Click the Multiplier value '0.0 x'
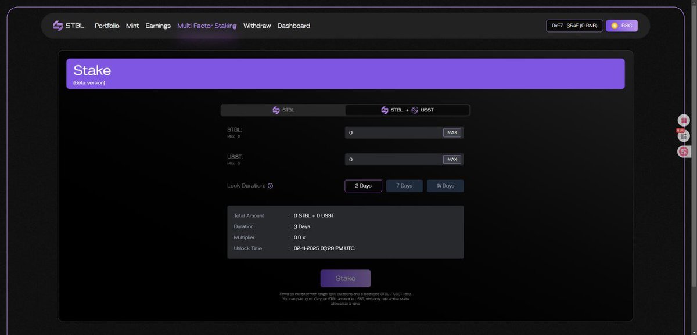Image resolution: width=697 pixels, height=335 pixels. (x=299, y=237)
